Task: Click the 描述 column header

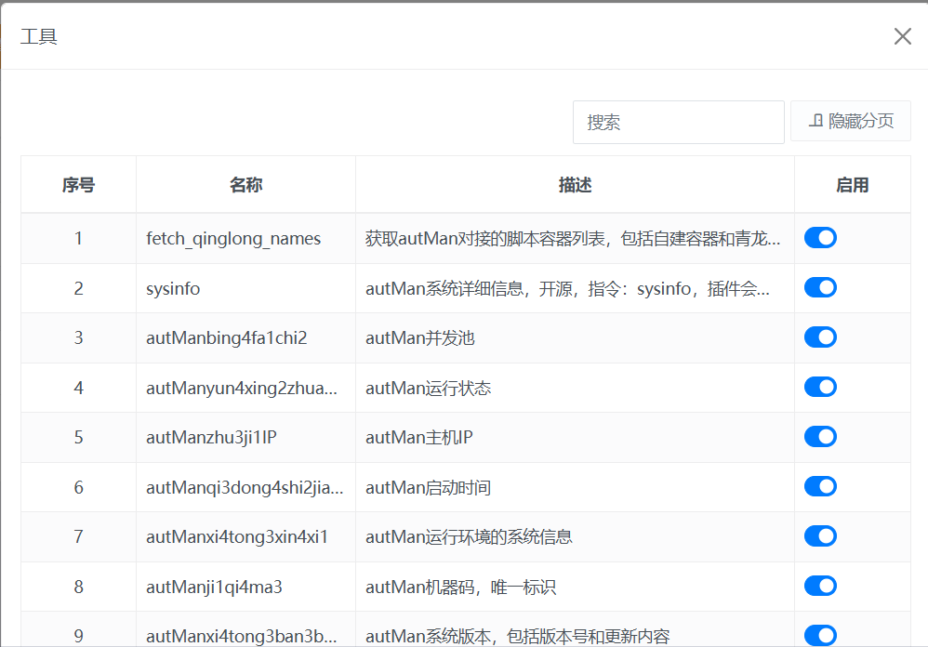Action: pos(575,185)
